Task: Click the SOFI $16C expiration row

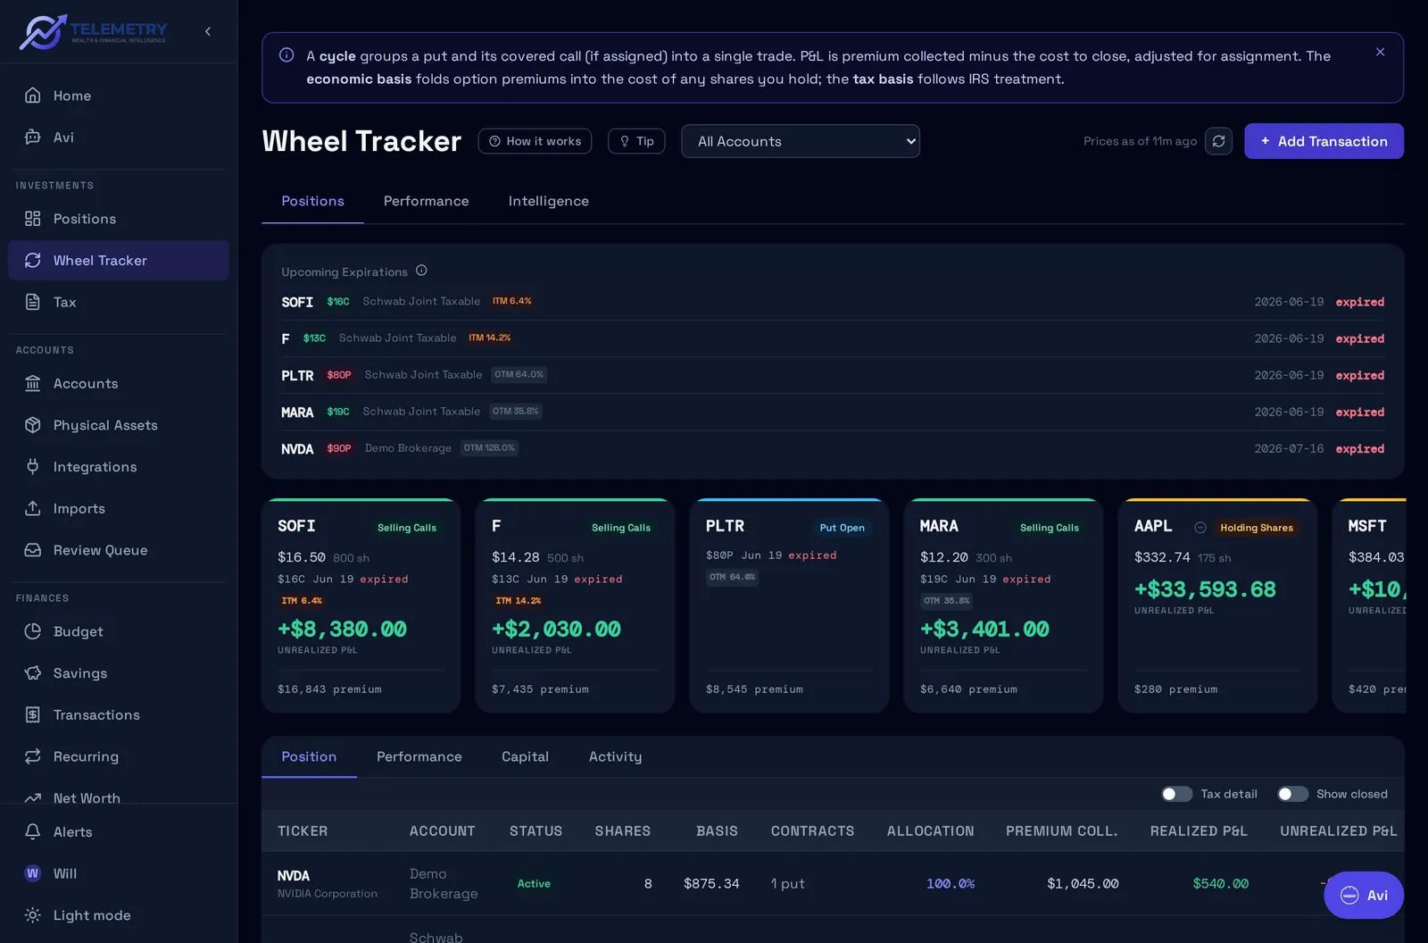Action: pyautogui.click(x=833, y=302)
